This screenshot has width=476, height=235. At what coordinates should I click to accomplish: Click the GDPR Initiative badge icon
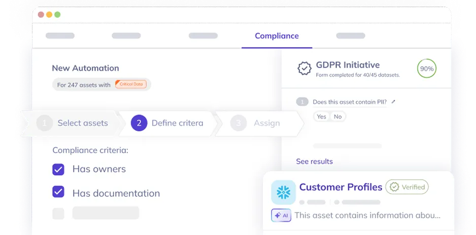coord(304,69)
